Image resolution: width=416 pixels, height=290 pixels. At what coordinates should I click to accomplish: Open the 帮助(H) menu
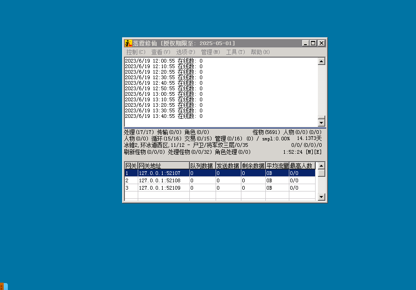click(260, 52)
